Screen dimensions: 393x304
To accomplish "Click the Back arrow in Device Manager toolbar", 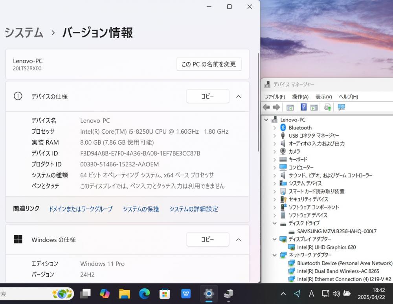I will (266, 107).
